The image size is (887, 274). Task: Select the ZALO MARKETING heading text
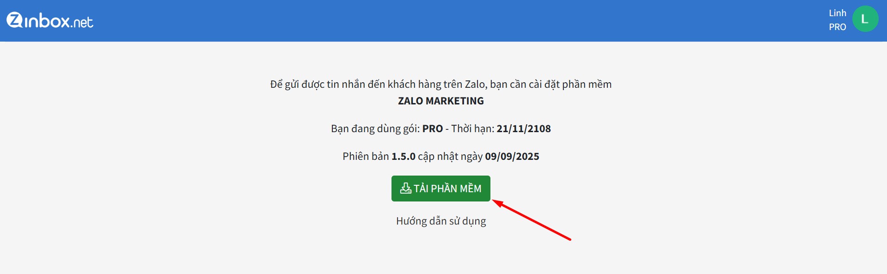point(440,101)
